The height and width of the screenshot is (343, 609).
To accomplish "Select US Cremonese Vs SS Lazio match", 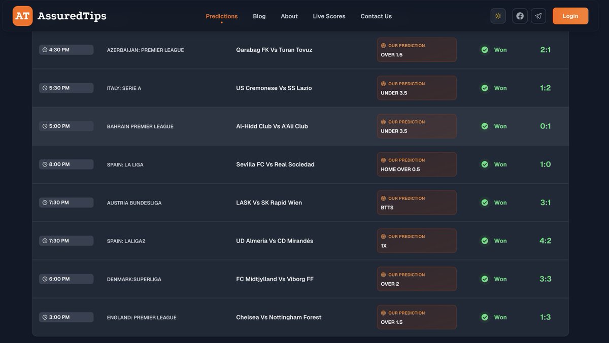I will pyautogui.click(x=274, y=88).
